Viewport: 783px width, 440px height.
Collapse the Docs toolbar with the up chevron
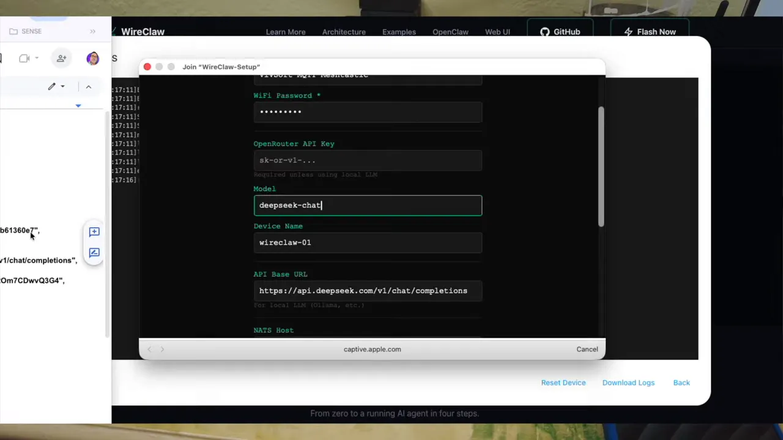(x=88, y=87)
